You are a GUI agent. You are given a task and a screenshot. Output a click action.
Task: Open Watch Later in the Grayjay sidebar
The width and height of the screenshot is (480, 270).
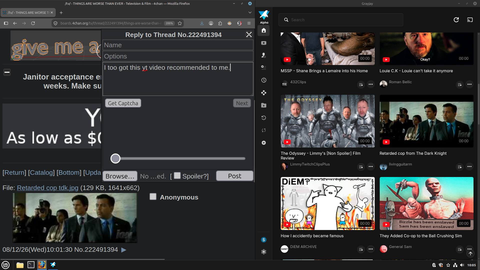(x=263, y=80)
